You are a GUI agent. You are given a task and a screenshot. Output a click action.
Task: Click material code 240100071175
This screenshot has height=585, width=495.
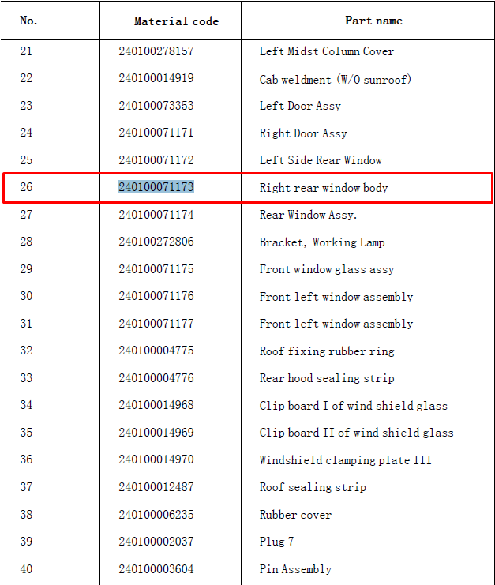[156, 269]
